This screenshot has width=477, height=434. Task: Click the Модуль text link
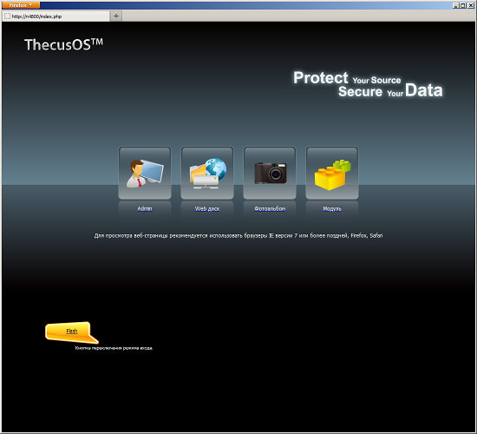332,208
